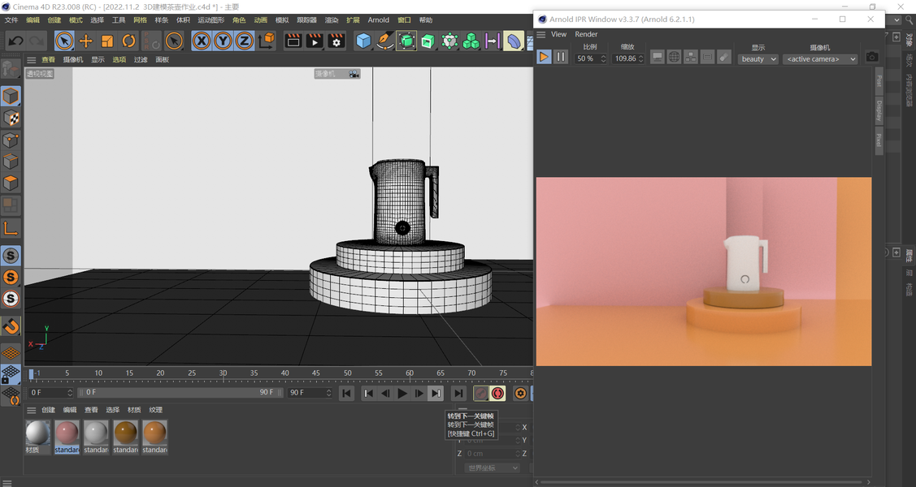This screenshot has width=916, height=487.
Task: Step to the next frame
Action: click(x=419, y=393)
